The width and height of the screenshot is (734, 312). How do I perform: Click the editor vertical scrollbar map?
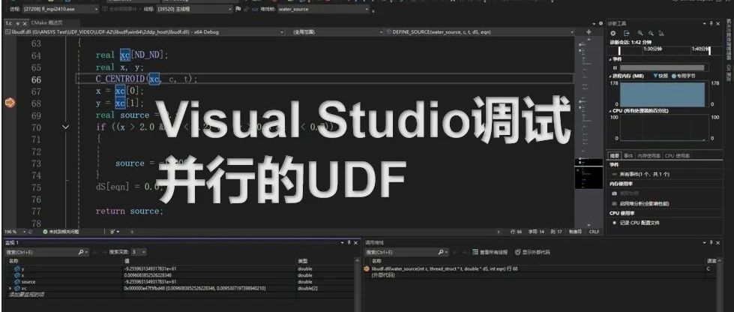[x=589, y=131]
